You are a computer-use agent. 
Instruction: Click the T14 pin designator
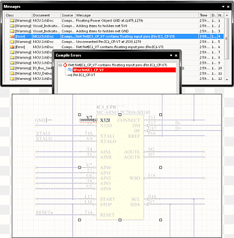click(88, 212)
